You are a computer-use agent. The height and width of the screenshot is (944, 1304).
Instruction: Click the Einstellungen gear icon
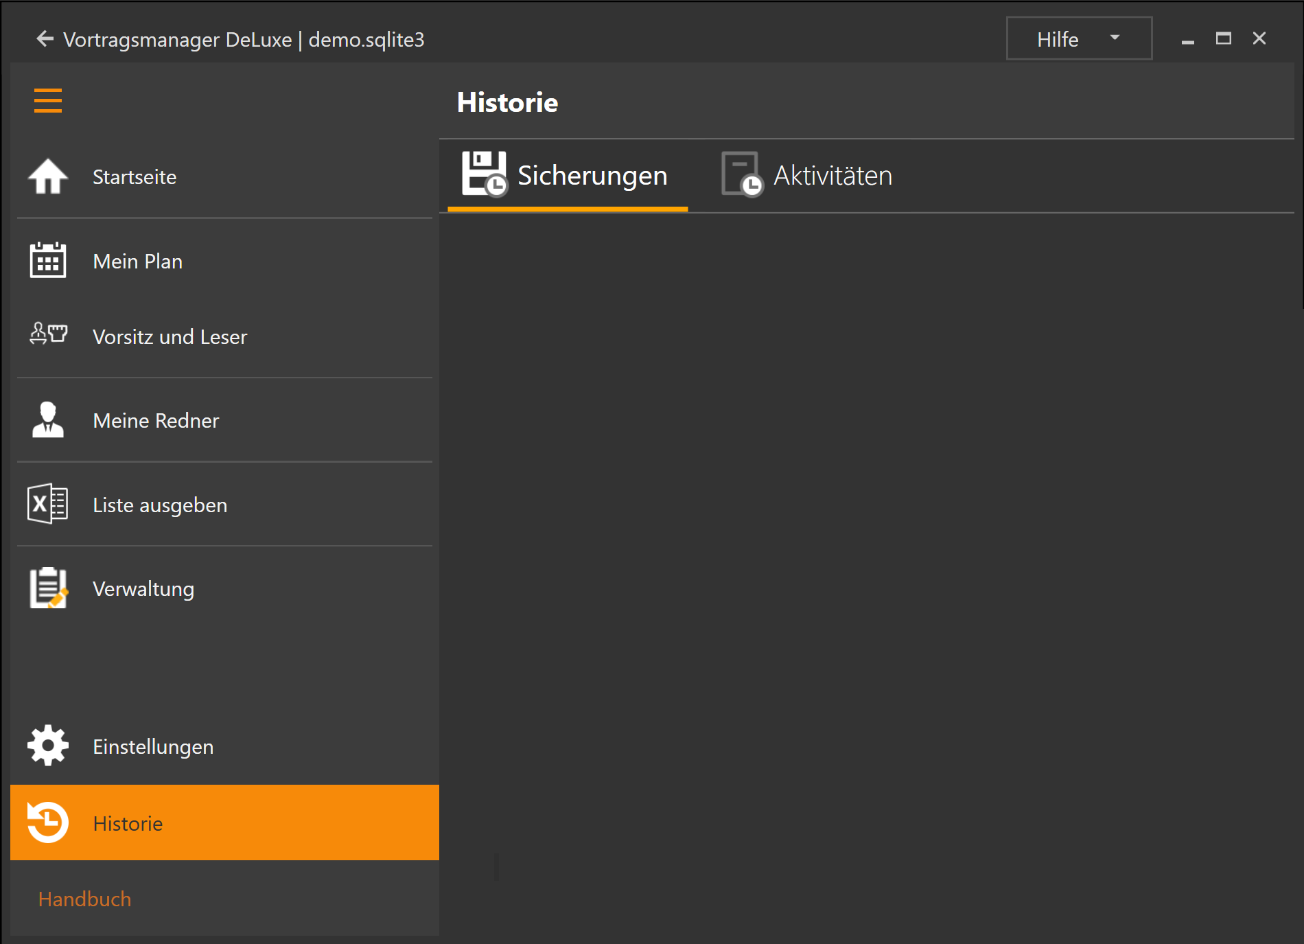(x=48, y=746)
